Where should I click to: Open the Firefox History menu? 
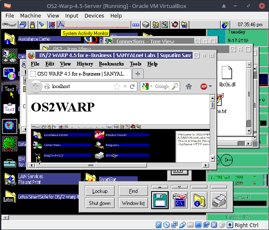pyautogui.click(x=85, y=64)
